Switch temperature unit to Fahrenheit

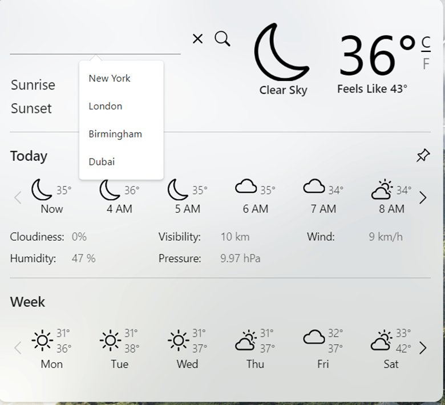coord(426,64)
